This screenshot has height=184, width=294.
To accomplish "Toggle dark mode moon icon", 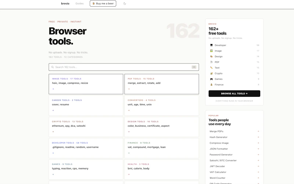I will click(x=125, y=4).
